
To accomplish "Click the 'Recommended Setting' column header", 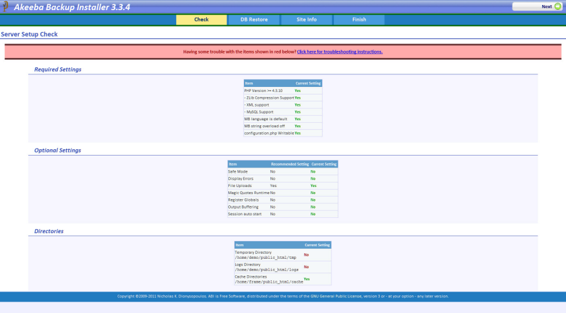I will coord(290,164).
